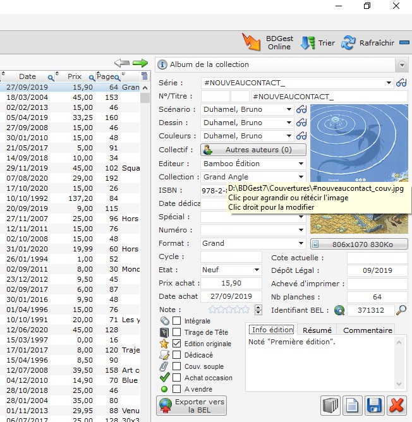Tick the Dédicacé checkbox
The width and height of the screenshot is (412, 422).
[x=177, y=354]
